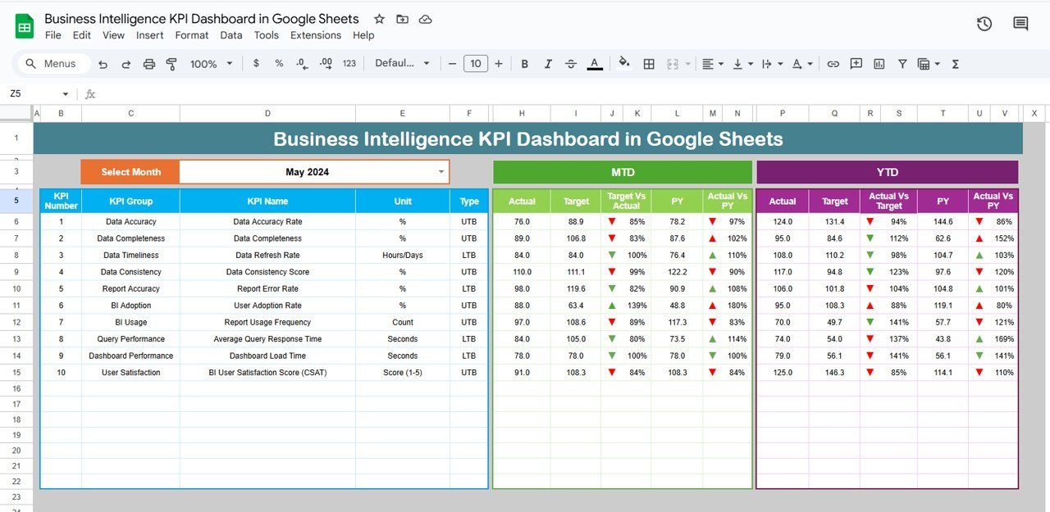1050x512 pixels.
Task: Click the Menus search button
Action: point(51,64)
